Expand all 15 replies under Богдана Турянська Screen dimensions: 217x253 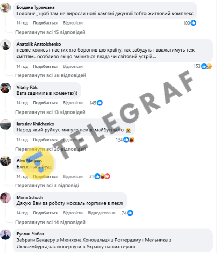pyautogui.click(x=50, y=32)
